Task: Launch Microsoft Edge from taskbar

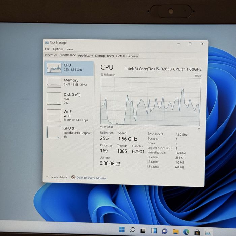Action: [x=186, y=232]
